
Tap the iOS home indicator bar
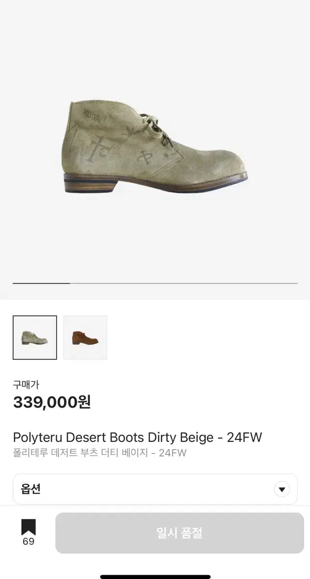[x=155, y=577]
